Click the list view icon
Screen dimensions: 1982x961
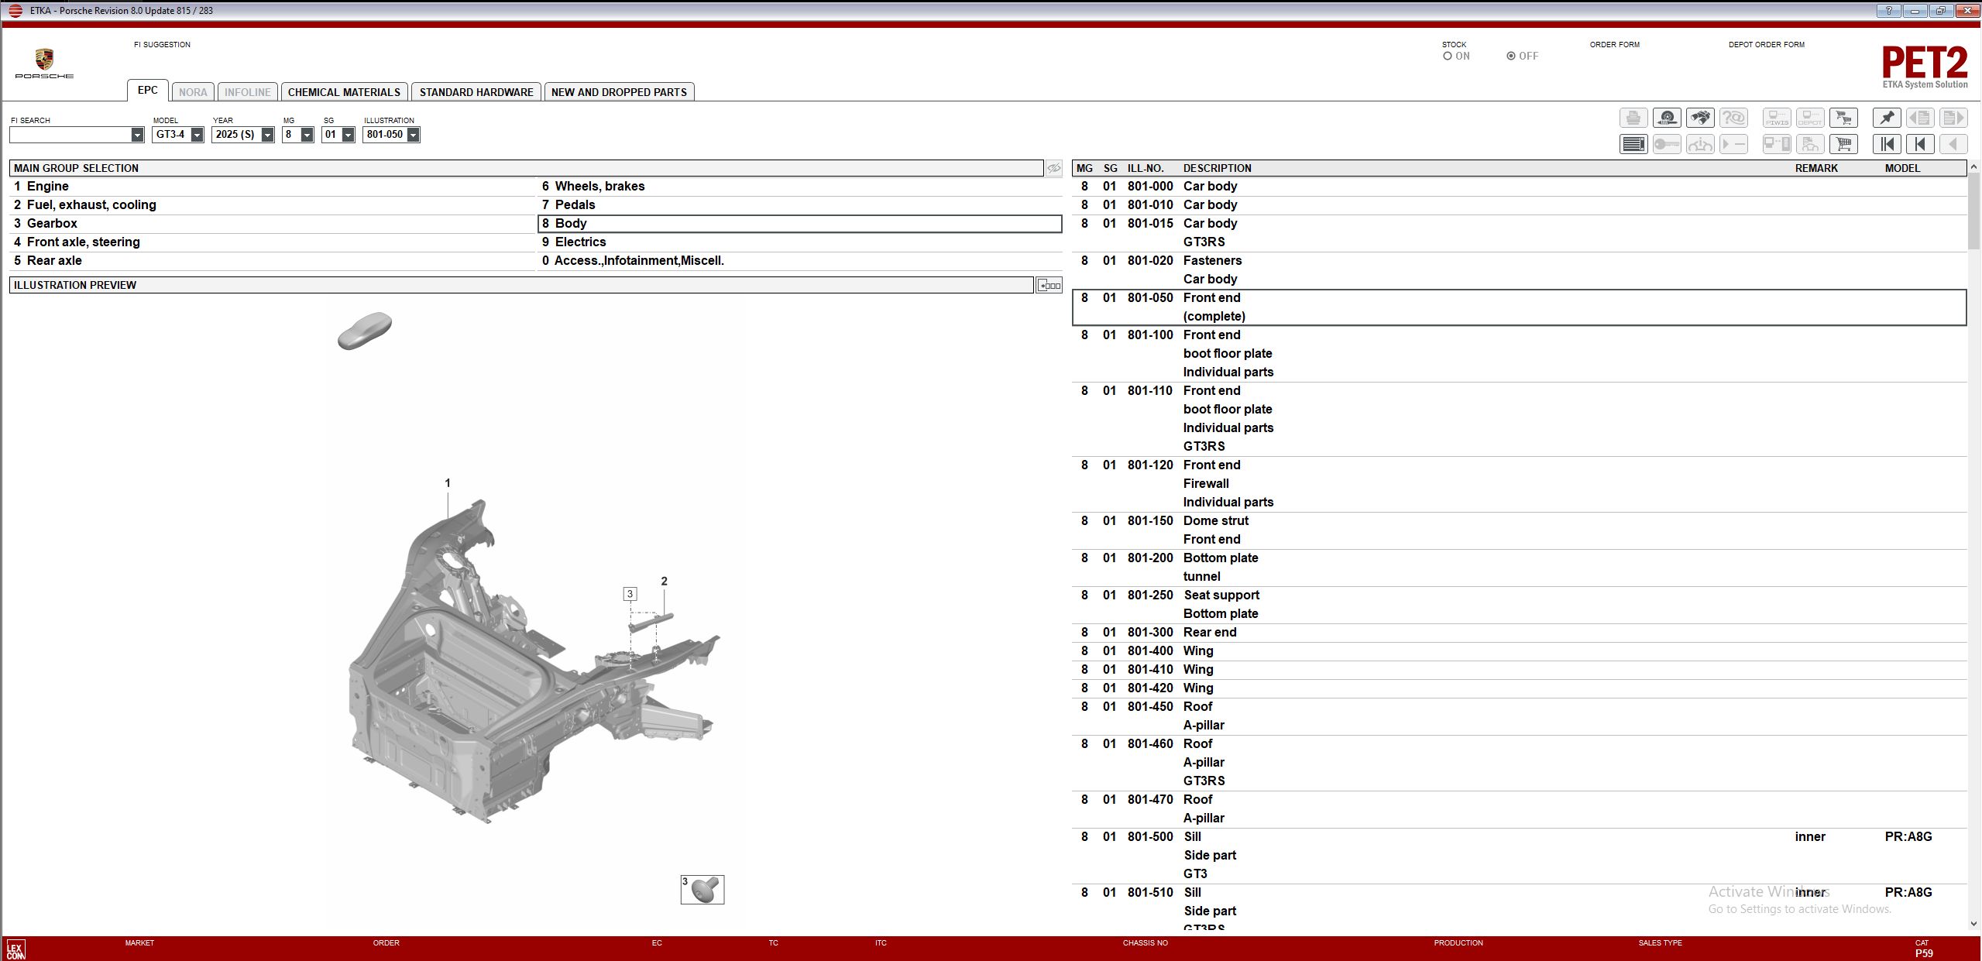tap(1633, 144)
